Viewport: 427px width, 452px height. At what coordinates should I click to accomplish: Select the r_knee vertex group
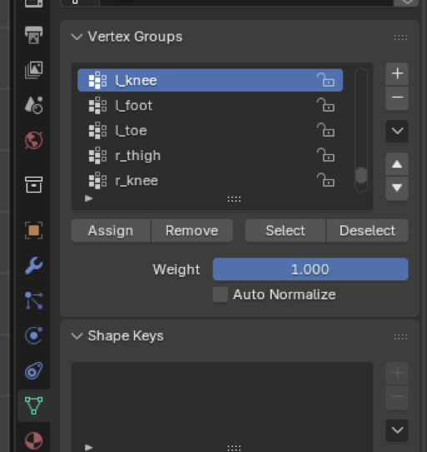pos(210,180)
